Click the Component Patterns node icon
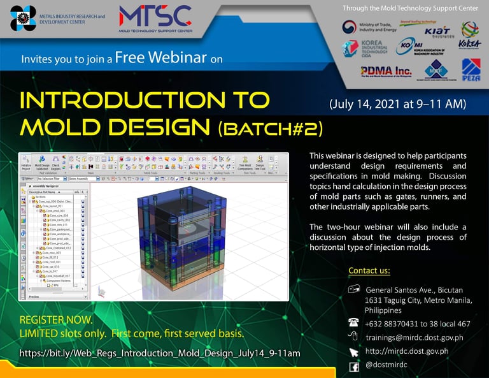Viewport: 489px width, 378px height. click(45, 280)
